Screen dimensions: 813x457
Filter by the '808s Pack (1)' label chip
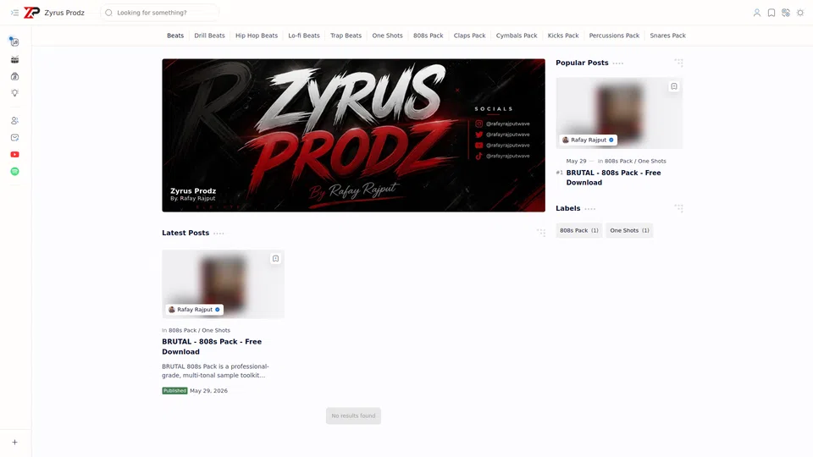pos(579,230)
